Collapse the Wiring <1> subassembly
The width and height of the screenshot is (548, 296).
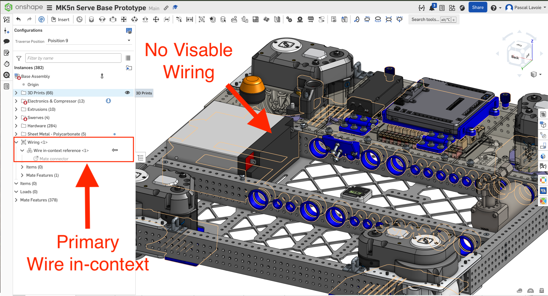click(x=16, y=142)
